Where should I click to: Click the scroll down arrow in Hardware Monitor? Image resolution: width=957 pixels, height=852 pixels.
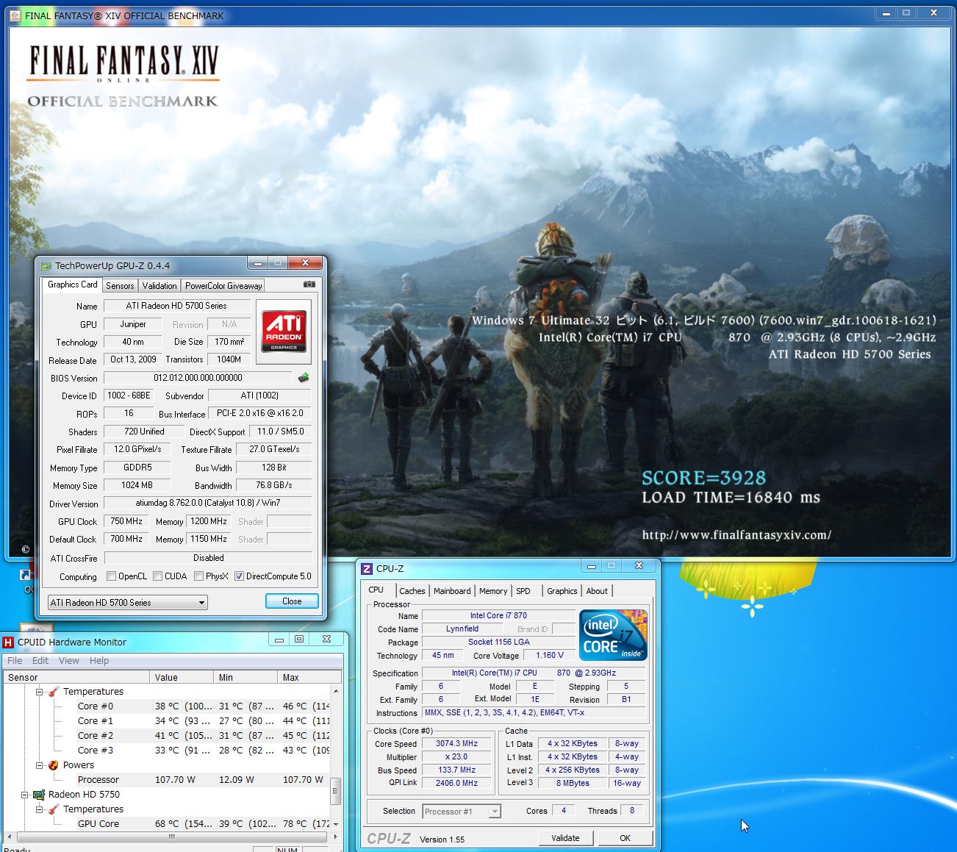click(x=336, y=824)
